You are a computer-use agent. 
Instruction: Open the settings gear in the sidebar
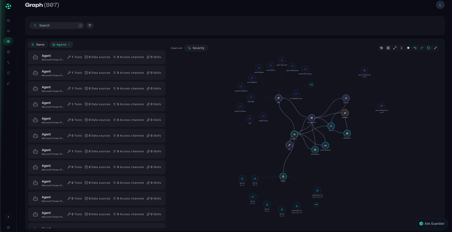(x=8, y=227)
